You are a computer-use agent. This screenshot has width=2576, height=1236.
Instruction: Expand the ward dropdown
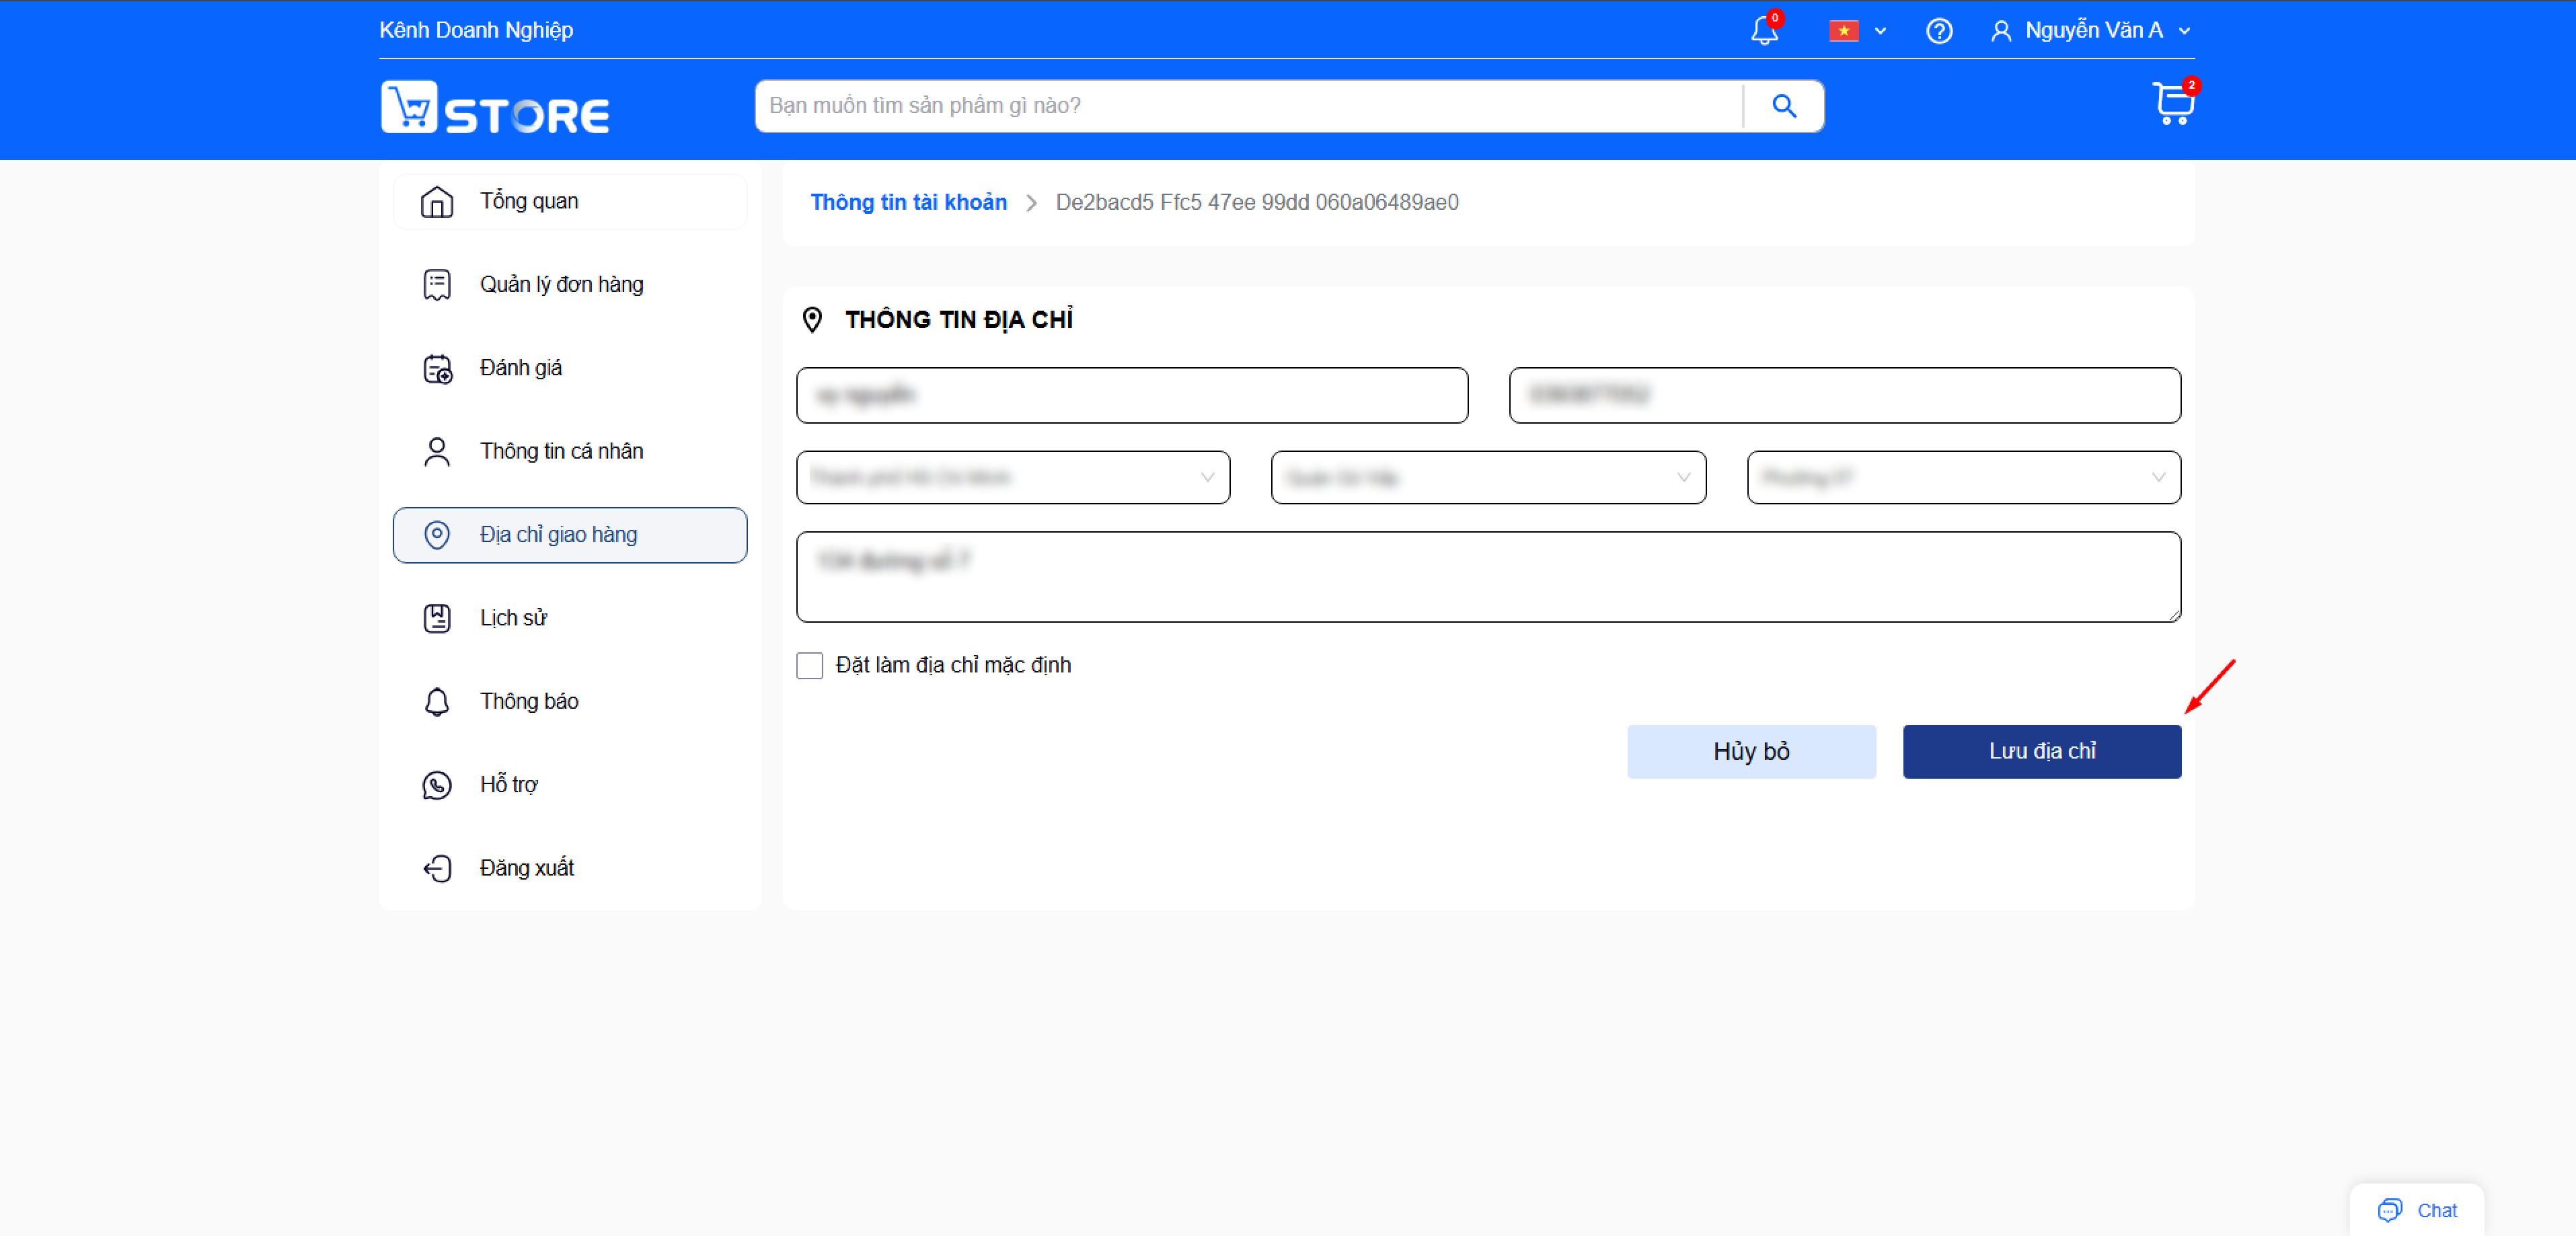(1964, 477)
